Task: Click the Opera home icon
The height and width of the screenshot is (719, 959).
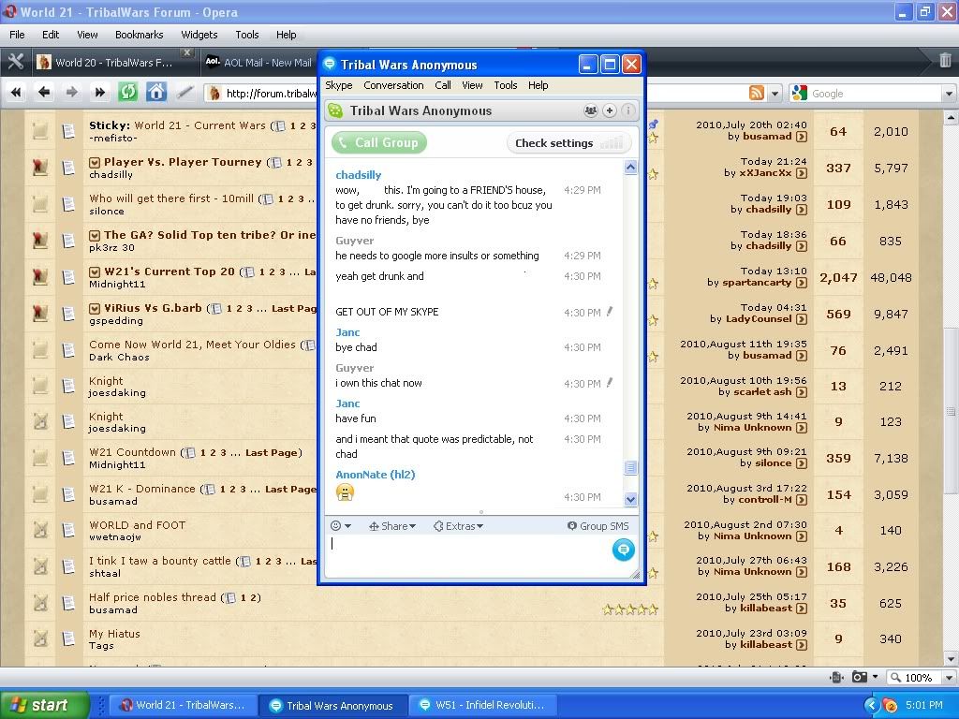Action: pyautogui.click(x=156, y=93)
